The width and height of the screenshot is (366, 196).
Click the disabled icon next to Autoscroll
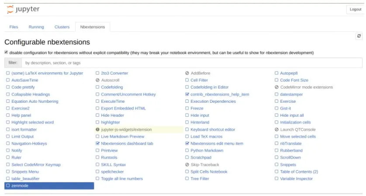[x=98, y=81]
